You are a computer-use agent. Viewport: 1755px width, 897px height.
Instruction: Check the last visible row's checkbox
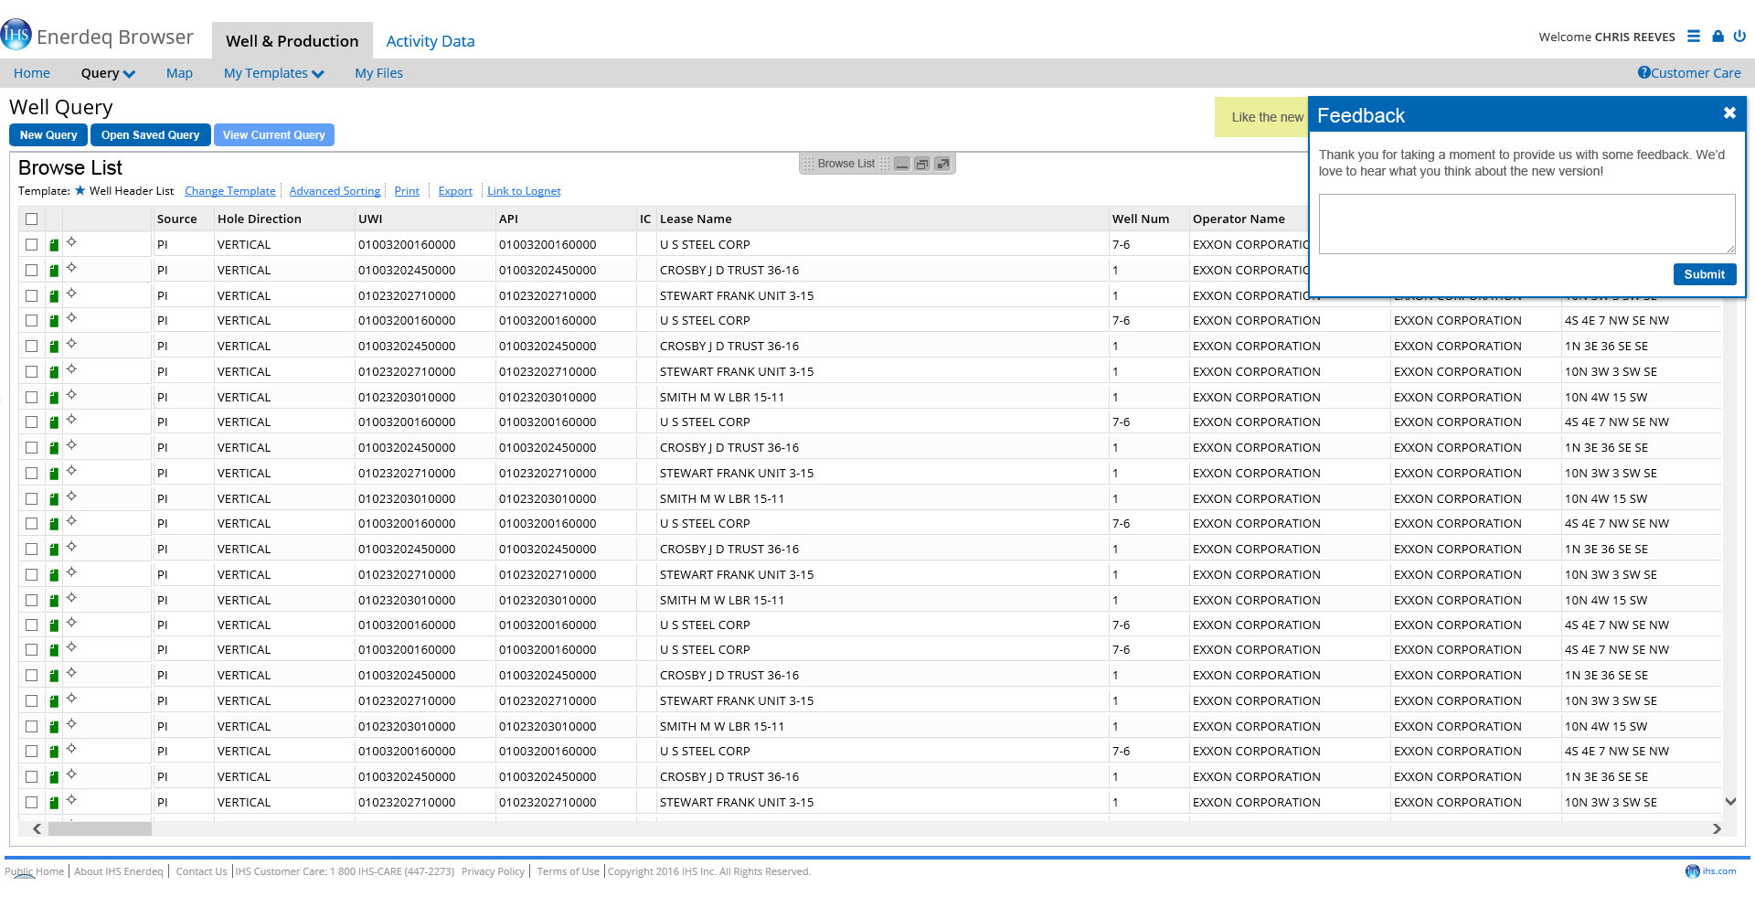click(32, 803)
